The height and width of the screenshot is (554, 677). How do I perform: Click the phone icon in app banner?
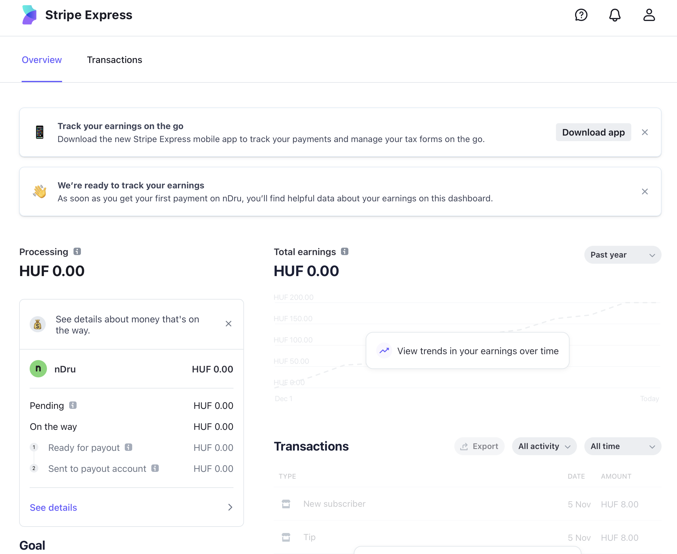(40, 132)
